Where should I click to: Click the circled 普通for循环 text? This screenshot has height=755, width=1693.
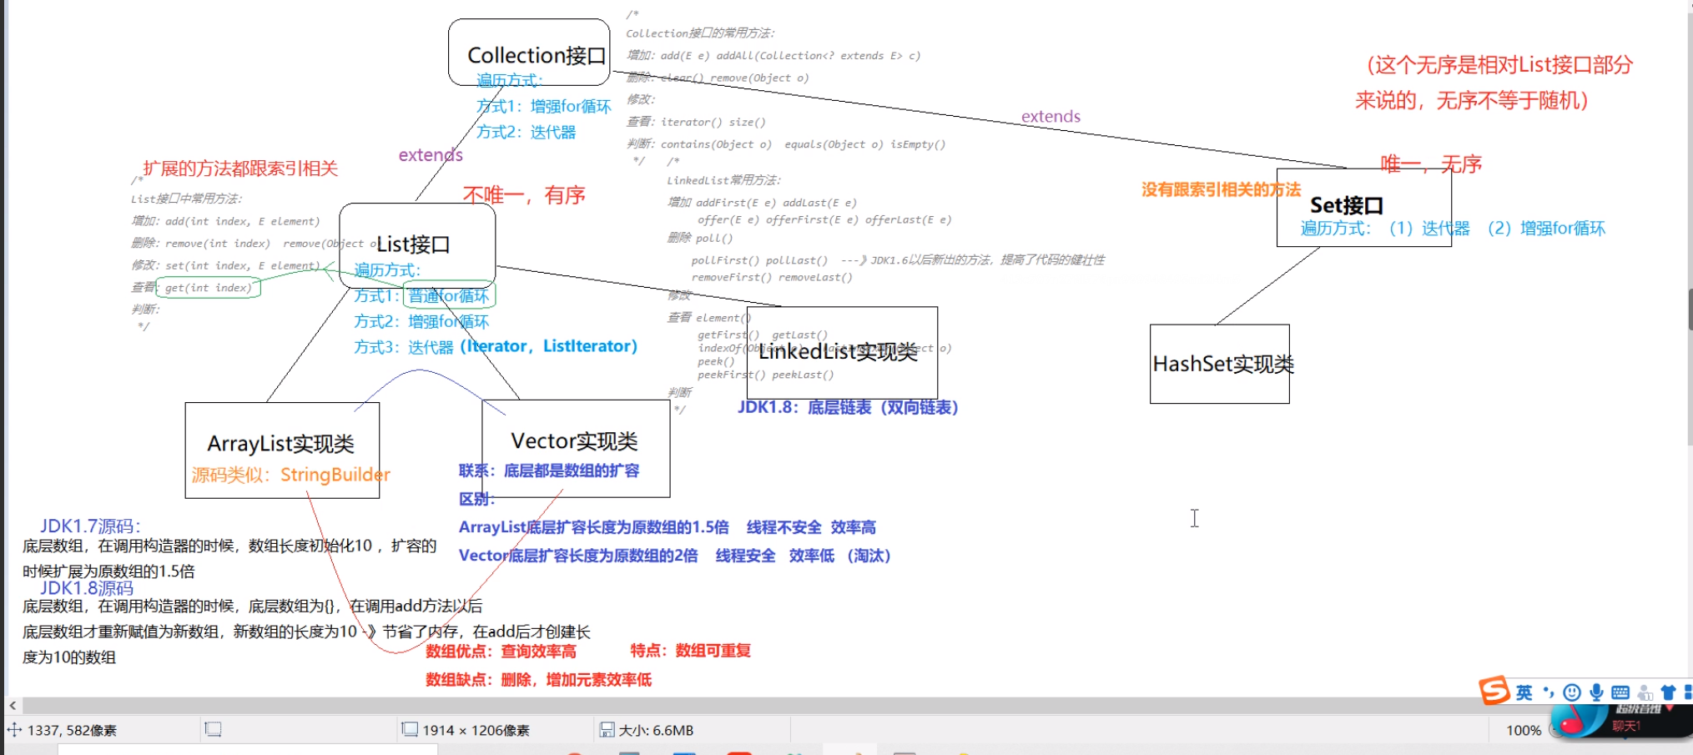[x=449, y=296]
